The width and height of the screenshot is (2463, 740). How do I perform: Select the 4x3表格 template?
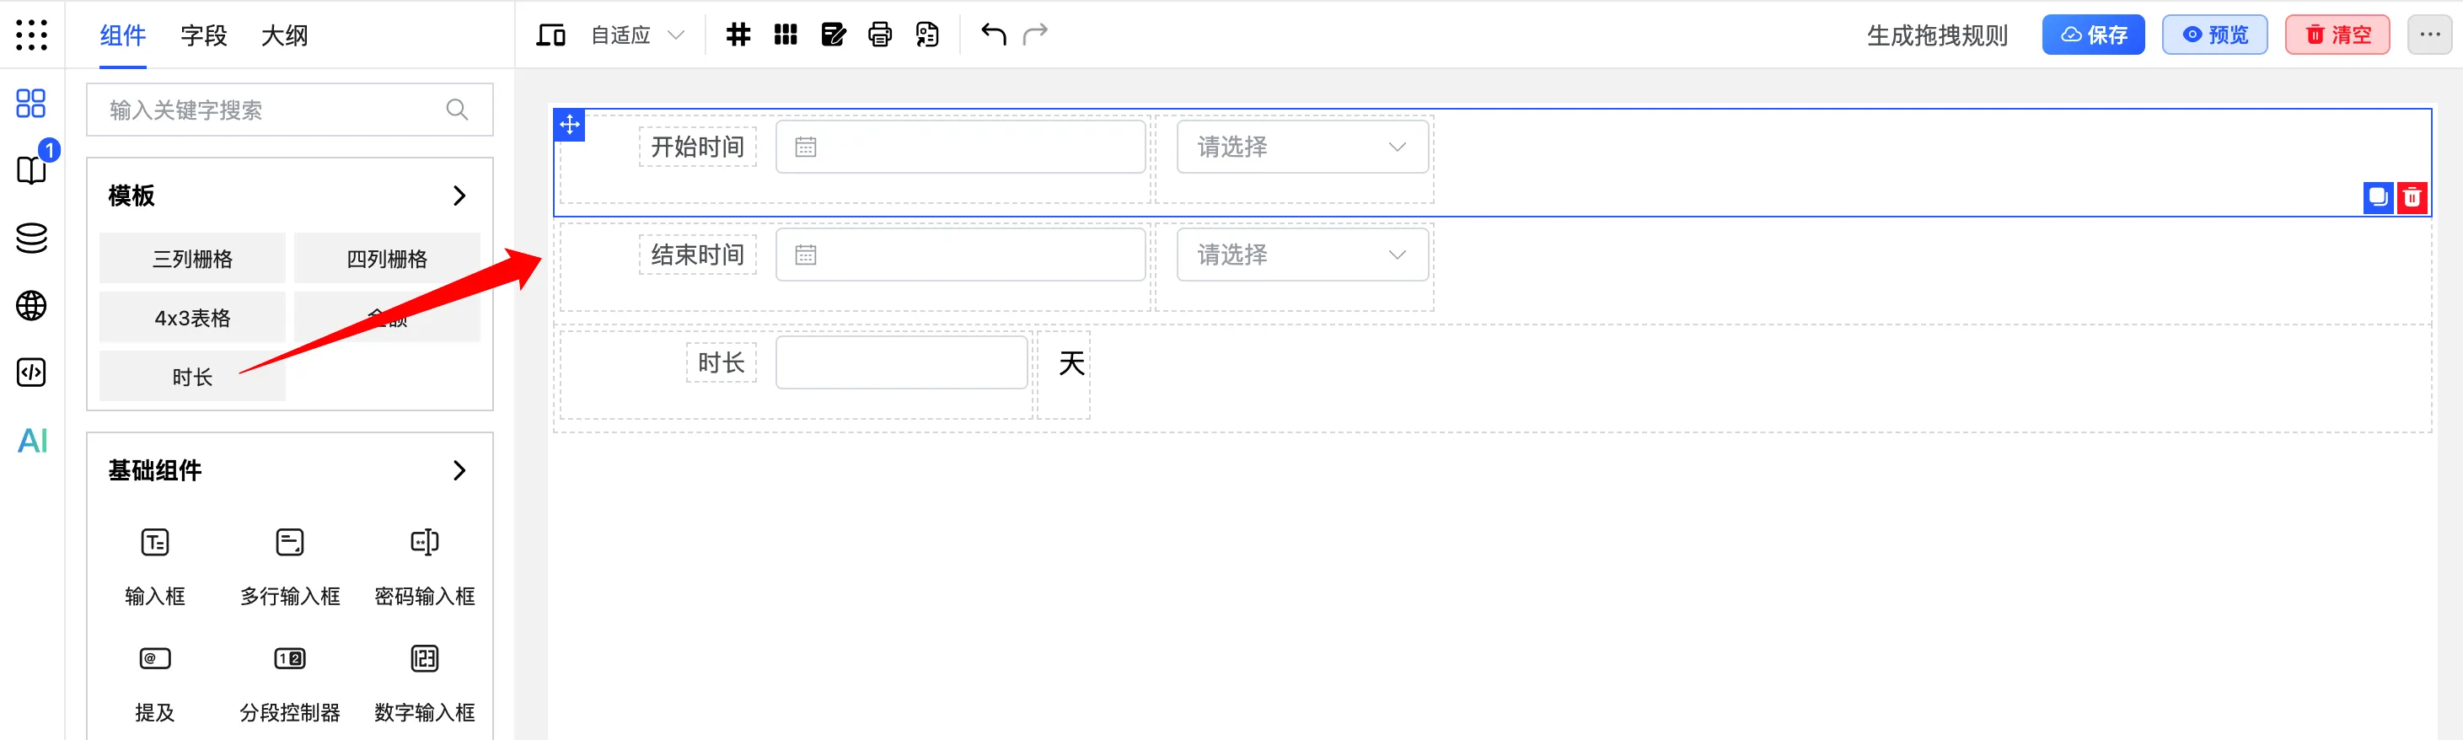point(192,318)
